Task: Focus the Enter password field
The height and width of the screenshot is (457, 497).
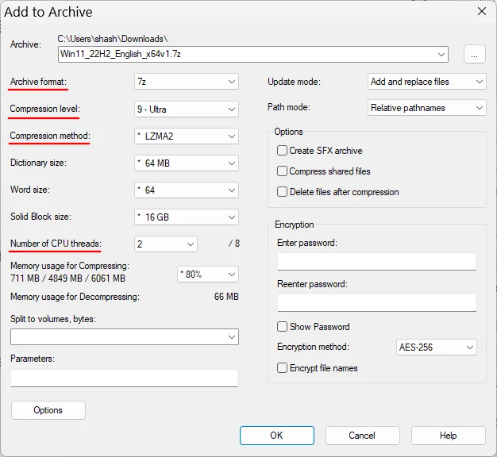Action: [377, 262]
